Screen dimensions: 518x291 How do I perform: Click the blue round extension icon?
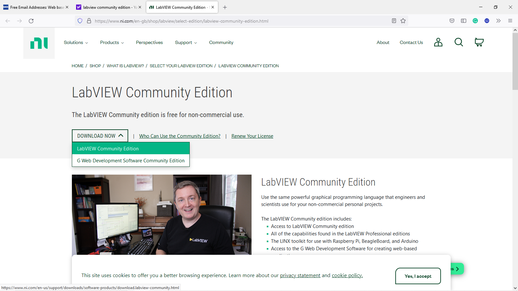(x=487, y=21)
